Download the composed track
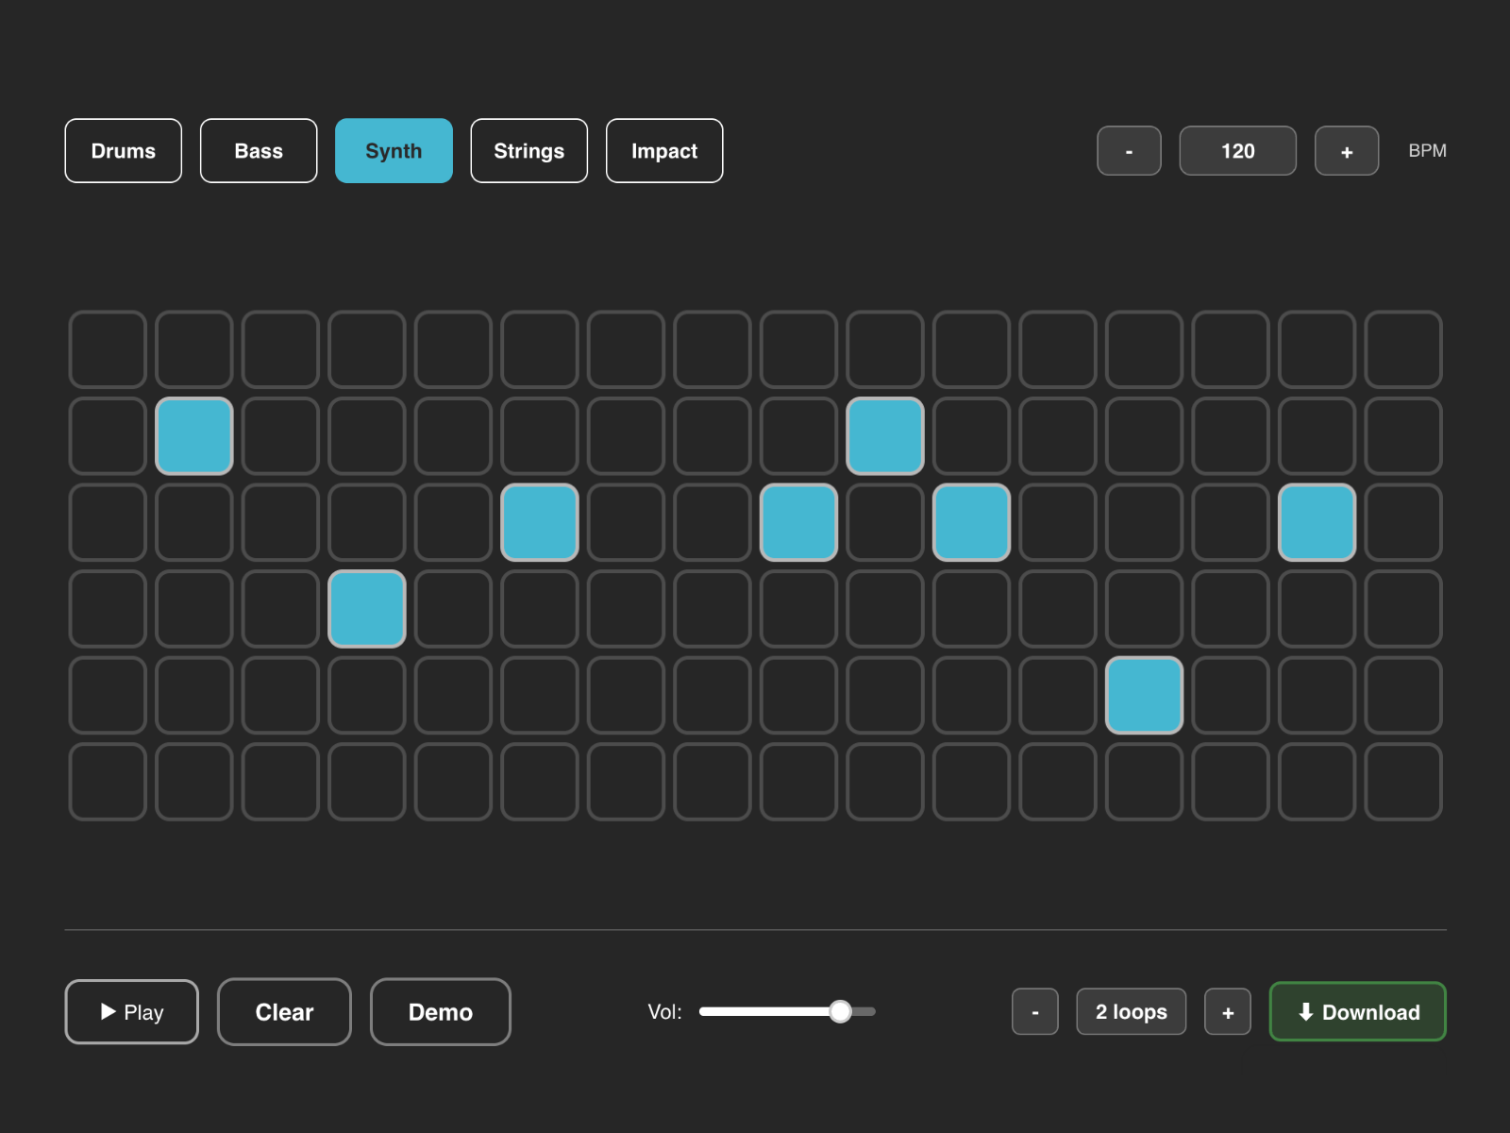This screenshot has height=1133, width=1510. tap(1357, 1011)
